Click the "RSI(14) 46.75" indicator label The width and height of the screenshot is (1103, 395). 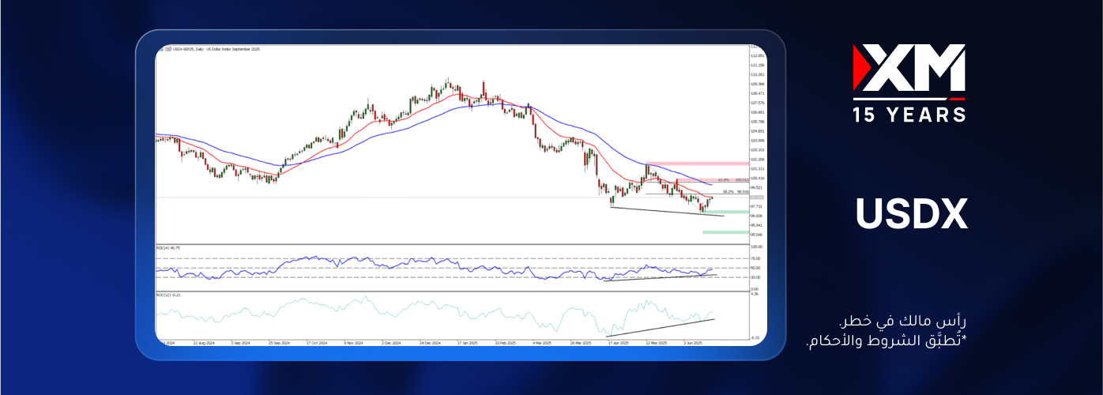[x=168, y=247]
